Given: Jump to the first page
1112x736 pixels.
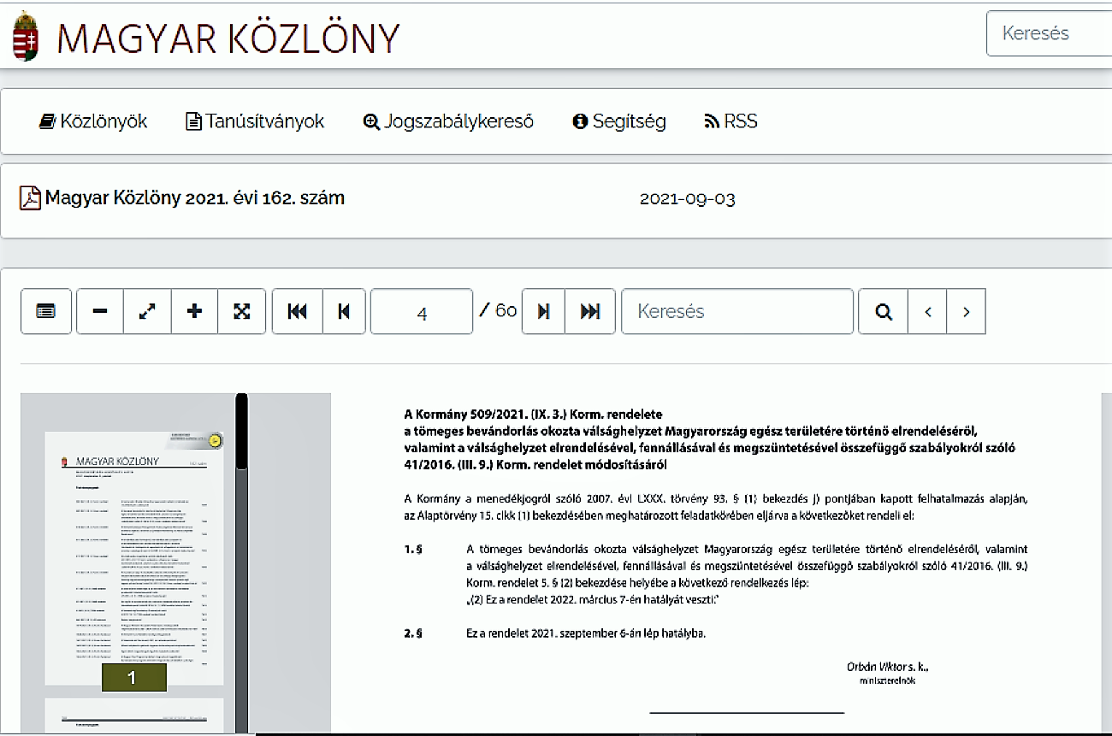Looking at the screenshot, I should (298, 311).
